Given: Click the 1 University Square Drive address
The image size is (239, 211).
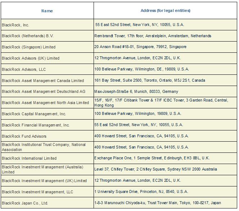Looking at the screenshot, I should pos(141,191).
